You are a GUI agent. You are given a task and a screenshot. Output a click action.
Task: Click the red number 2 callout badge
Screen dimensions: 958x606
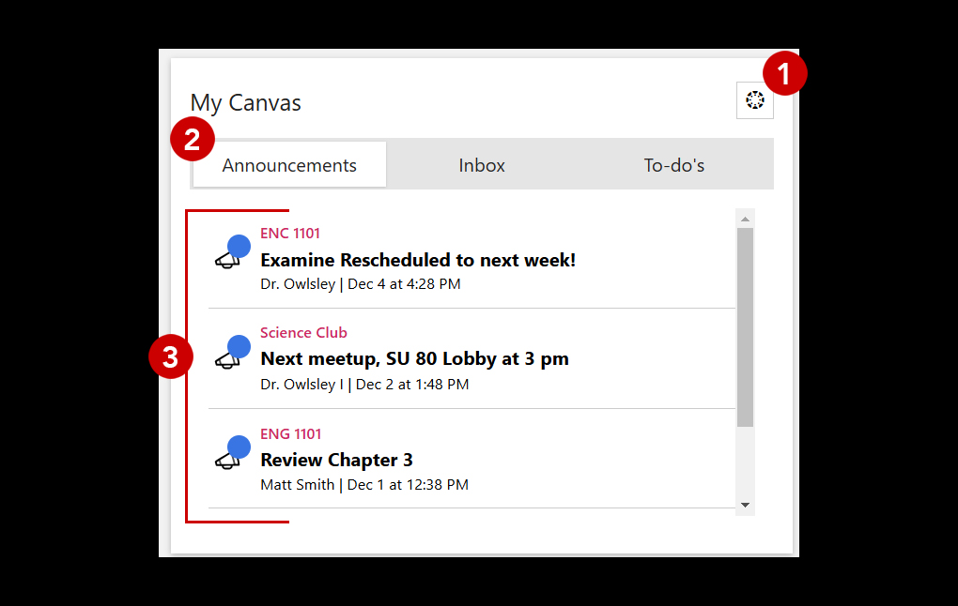tap(192, 140)
